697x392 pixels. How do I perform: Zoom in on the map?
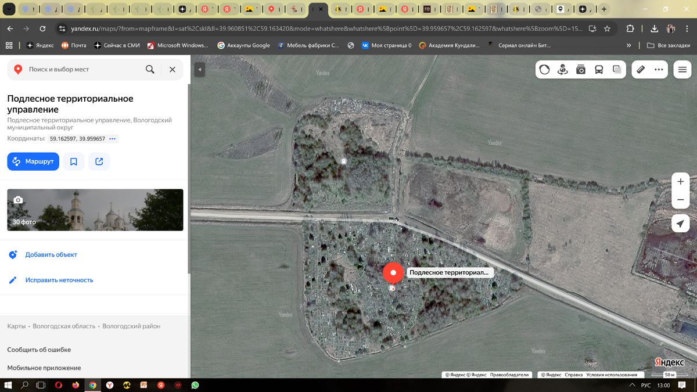point(681,181)
